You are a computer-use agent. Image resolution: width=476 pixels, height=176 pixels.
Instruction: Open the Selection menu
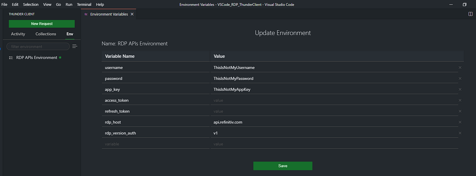click(x=31, y=4)
